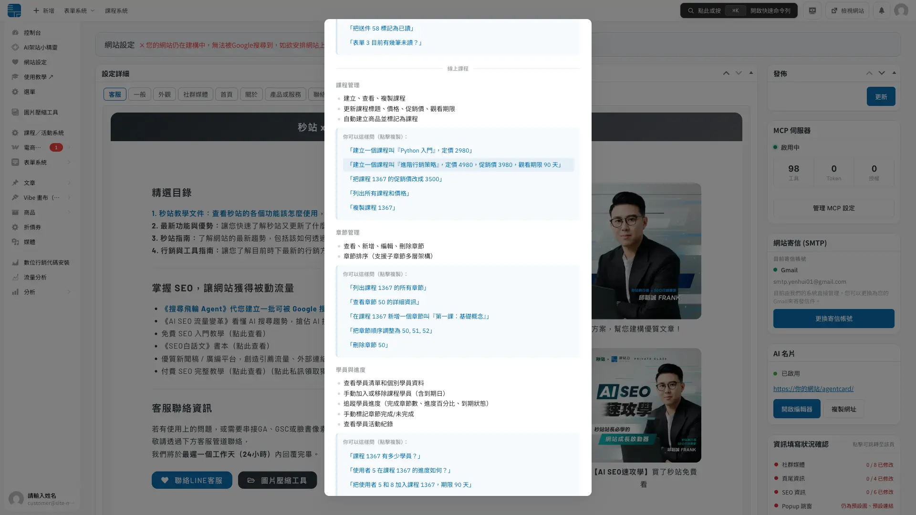Switch to the 產品或服務 tab
The image size is (916, 515).
[285, 94]
